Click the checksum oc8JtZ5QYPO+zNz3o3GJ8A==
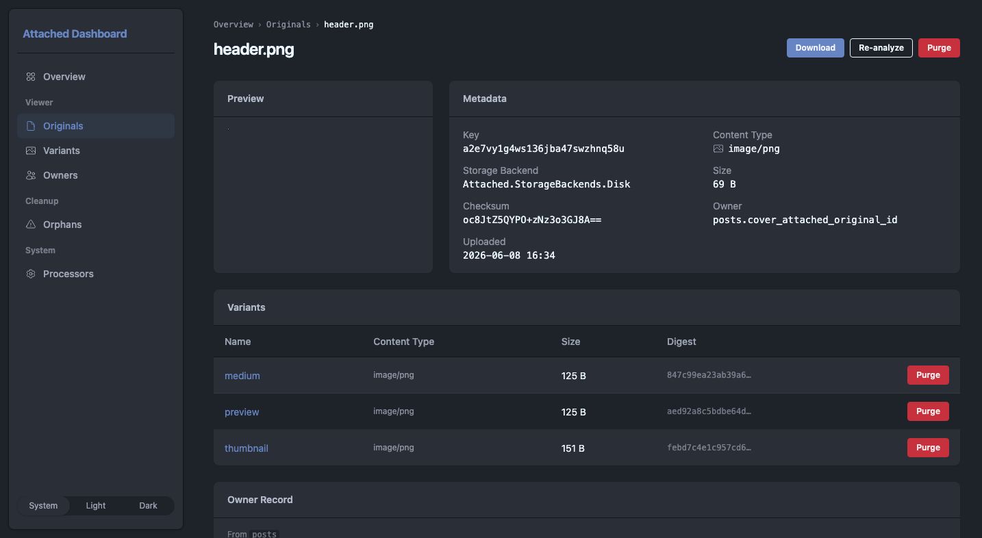This screenshot has height=538, width=982. (x=532, y=220)
